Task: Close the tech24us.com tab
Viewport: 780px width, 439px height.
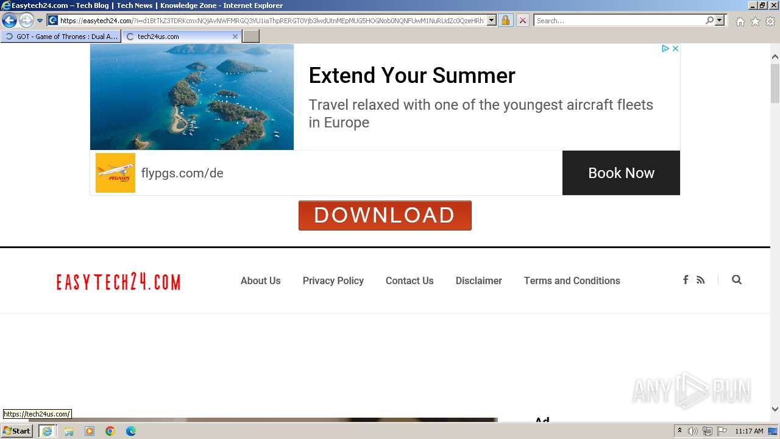Action: coord(235,37)
